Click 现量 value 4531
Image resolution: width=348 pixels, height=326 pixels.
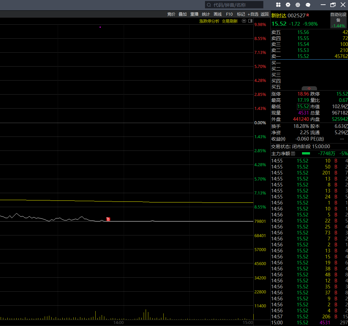click(x=304, y=113)
